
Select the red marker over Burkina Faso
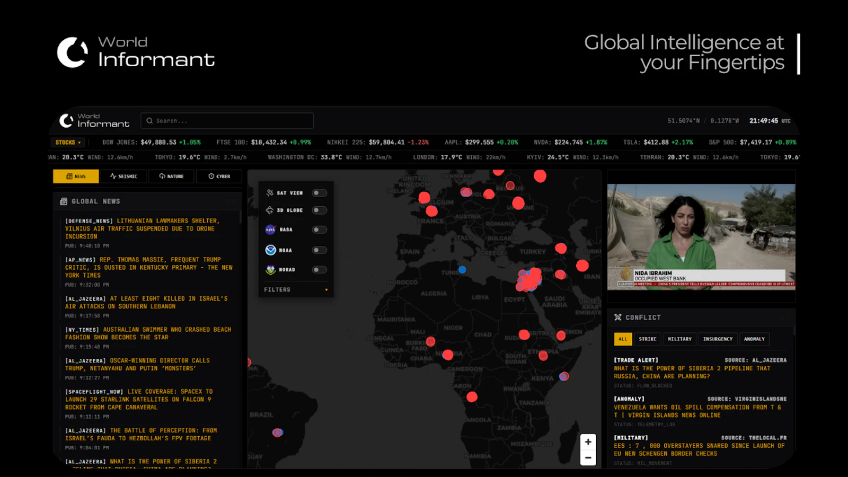click(x=431, y=342)
